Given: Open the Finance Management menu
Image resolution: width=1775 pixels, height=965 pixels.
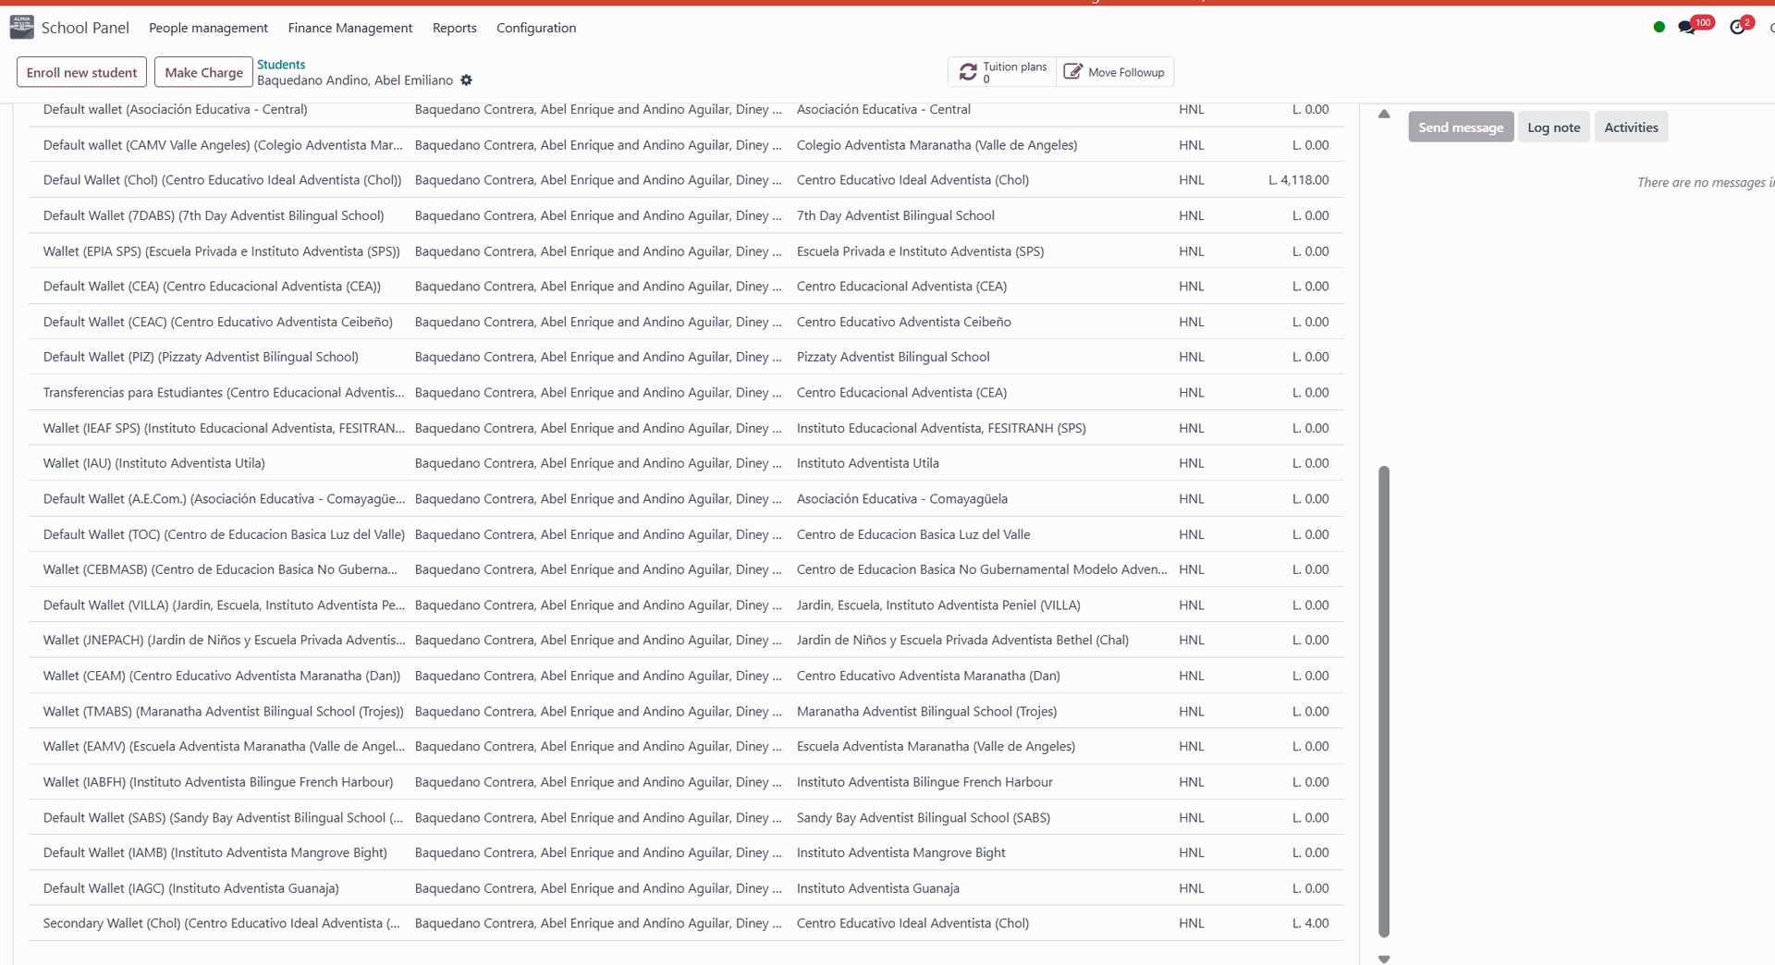Looking at the screenshot, I should click(349, 28).
